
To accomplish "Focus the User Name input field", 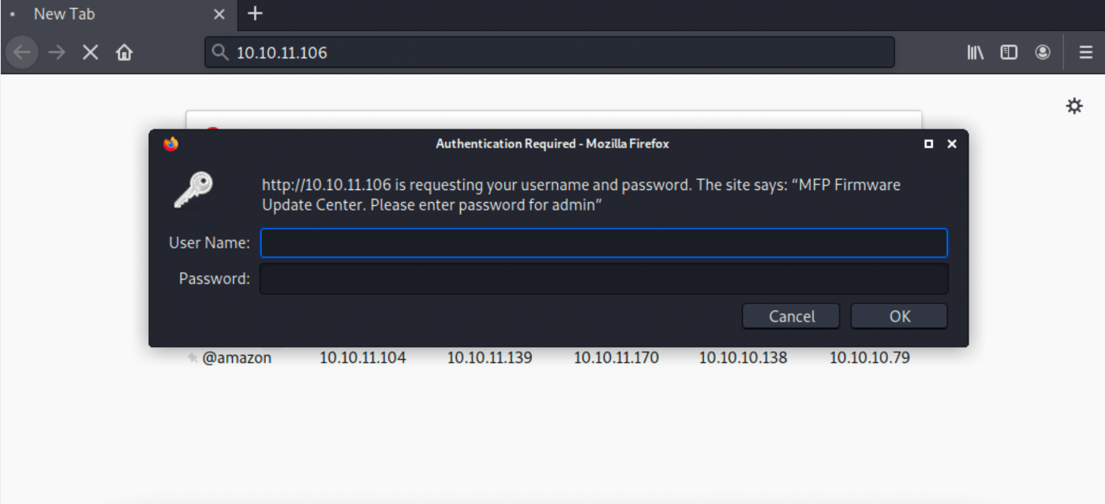I will [604, 243].
